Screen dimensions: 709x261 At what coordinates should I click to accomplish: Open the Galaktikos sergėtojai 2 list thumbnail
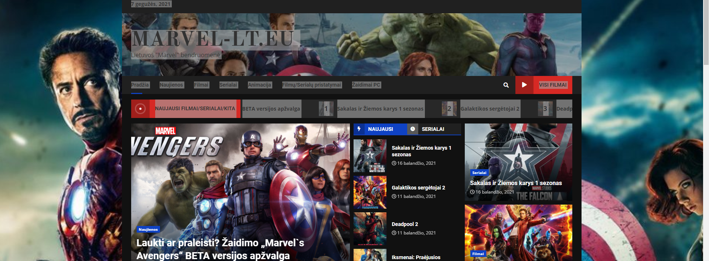[370, 192]
